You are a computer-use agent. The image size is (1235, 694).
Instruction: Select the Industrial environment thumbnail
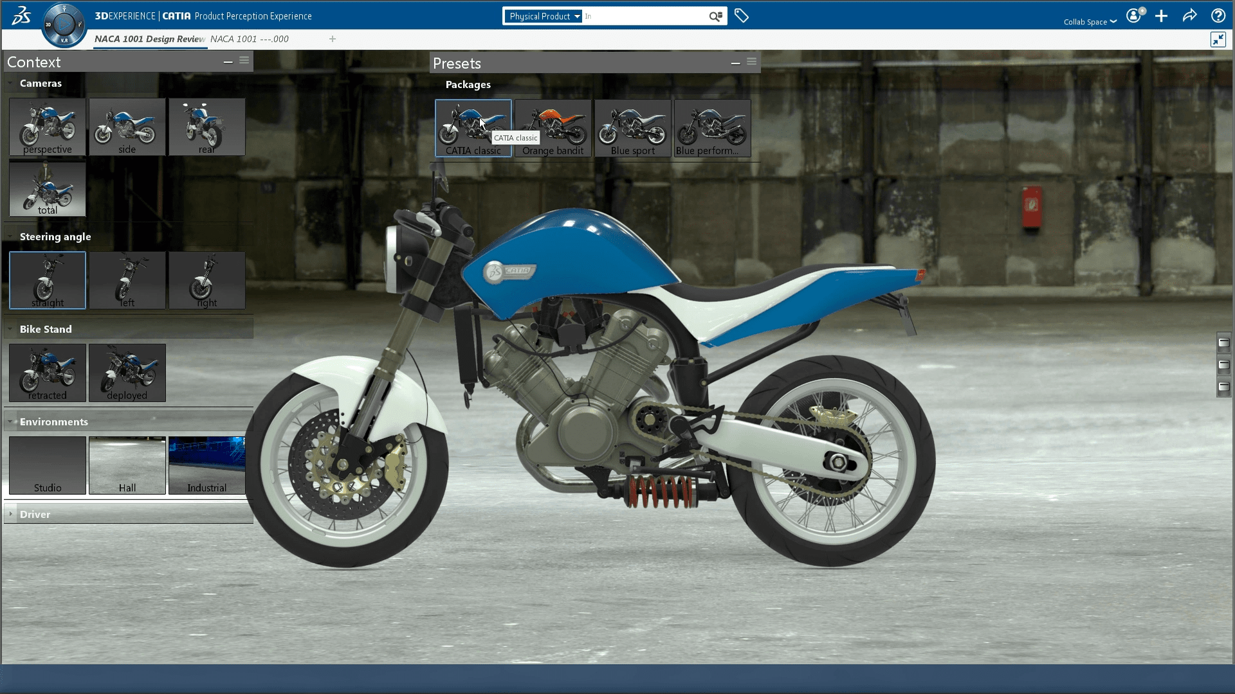206,465
